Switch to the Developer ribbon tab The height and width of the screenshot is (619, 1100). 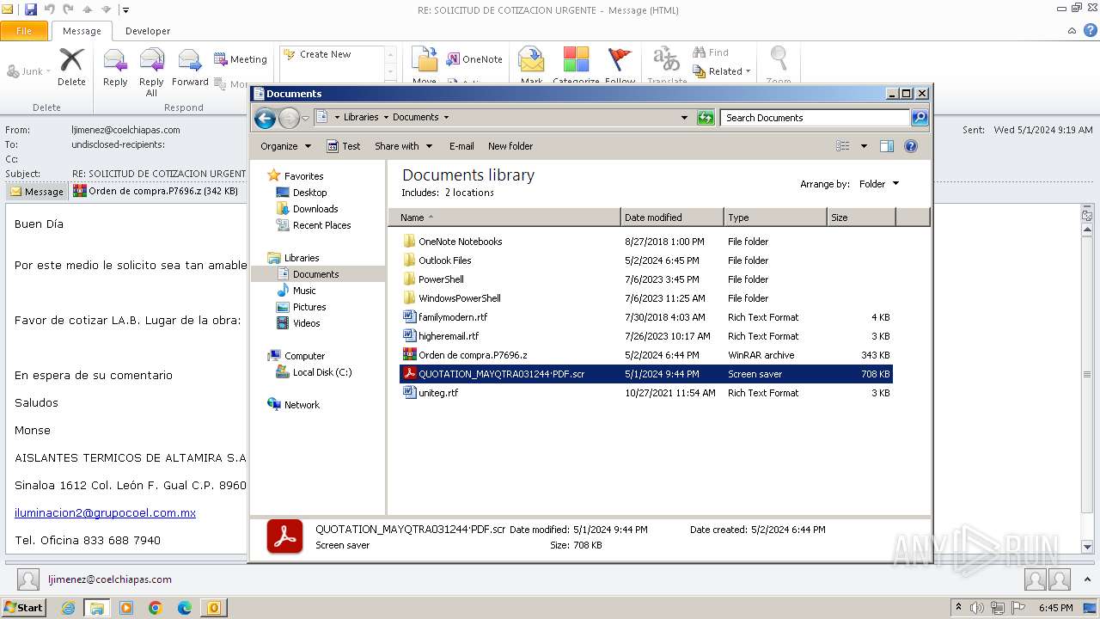pyautogui.click(x=148, y=31)
